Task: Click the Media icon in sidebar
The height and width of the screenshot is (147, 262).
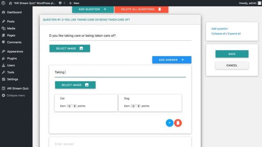Action: click(4, 28)
